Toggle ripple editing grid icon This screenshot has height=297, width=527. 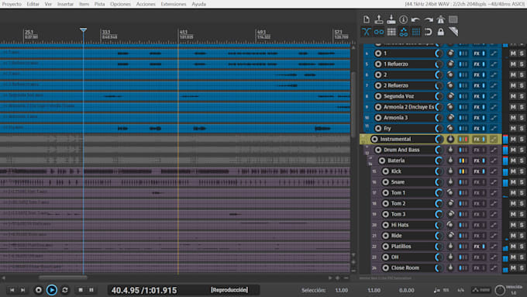(391, 32)
